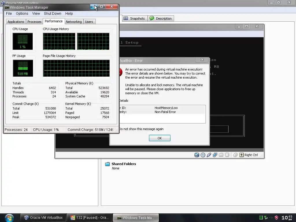Open the File menu in Task Manager
Screen dimensions: 296x222
click(x=9, y=14)
